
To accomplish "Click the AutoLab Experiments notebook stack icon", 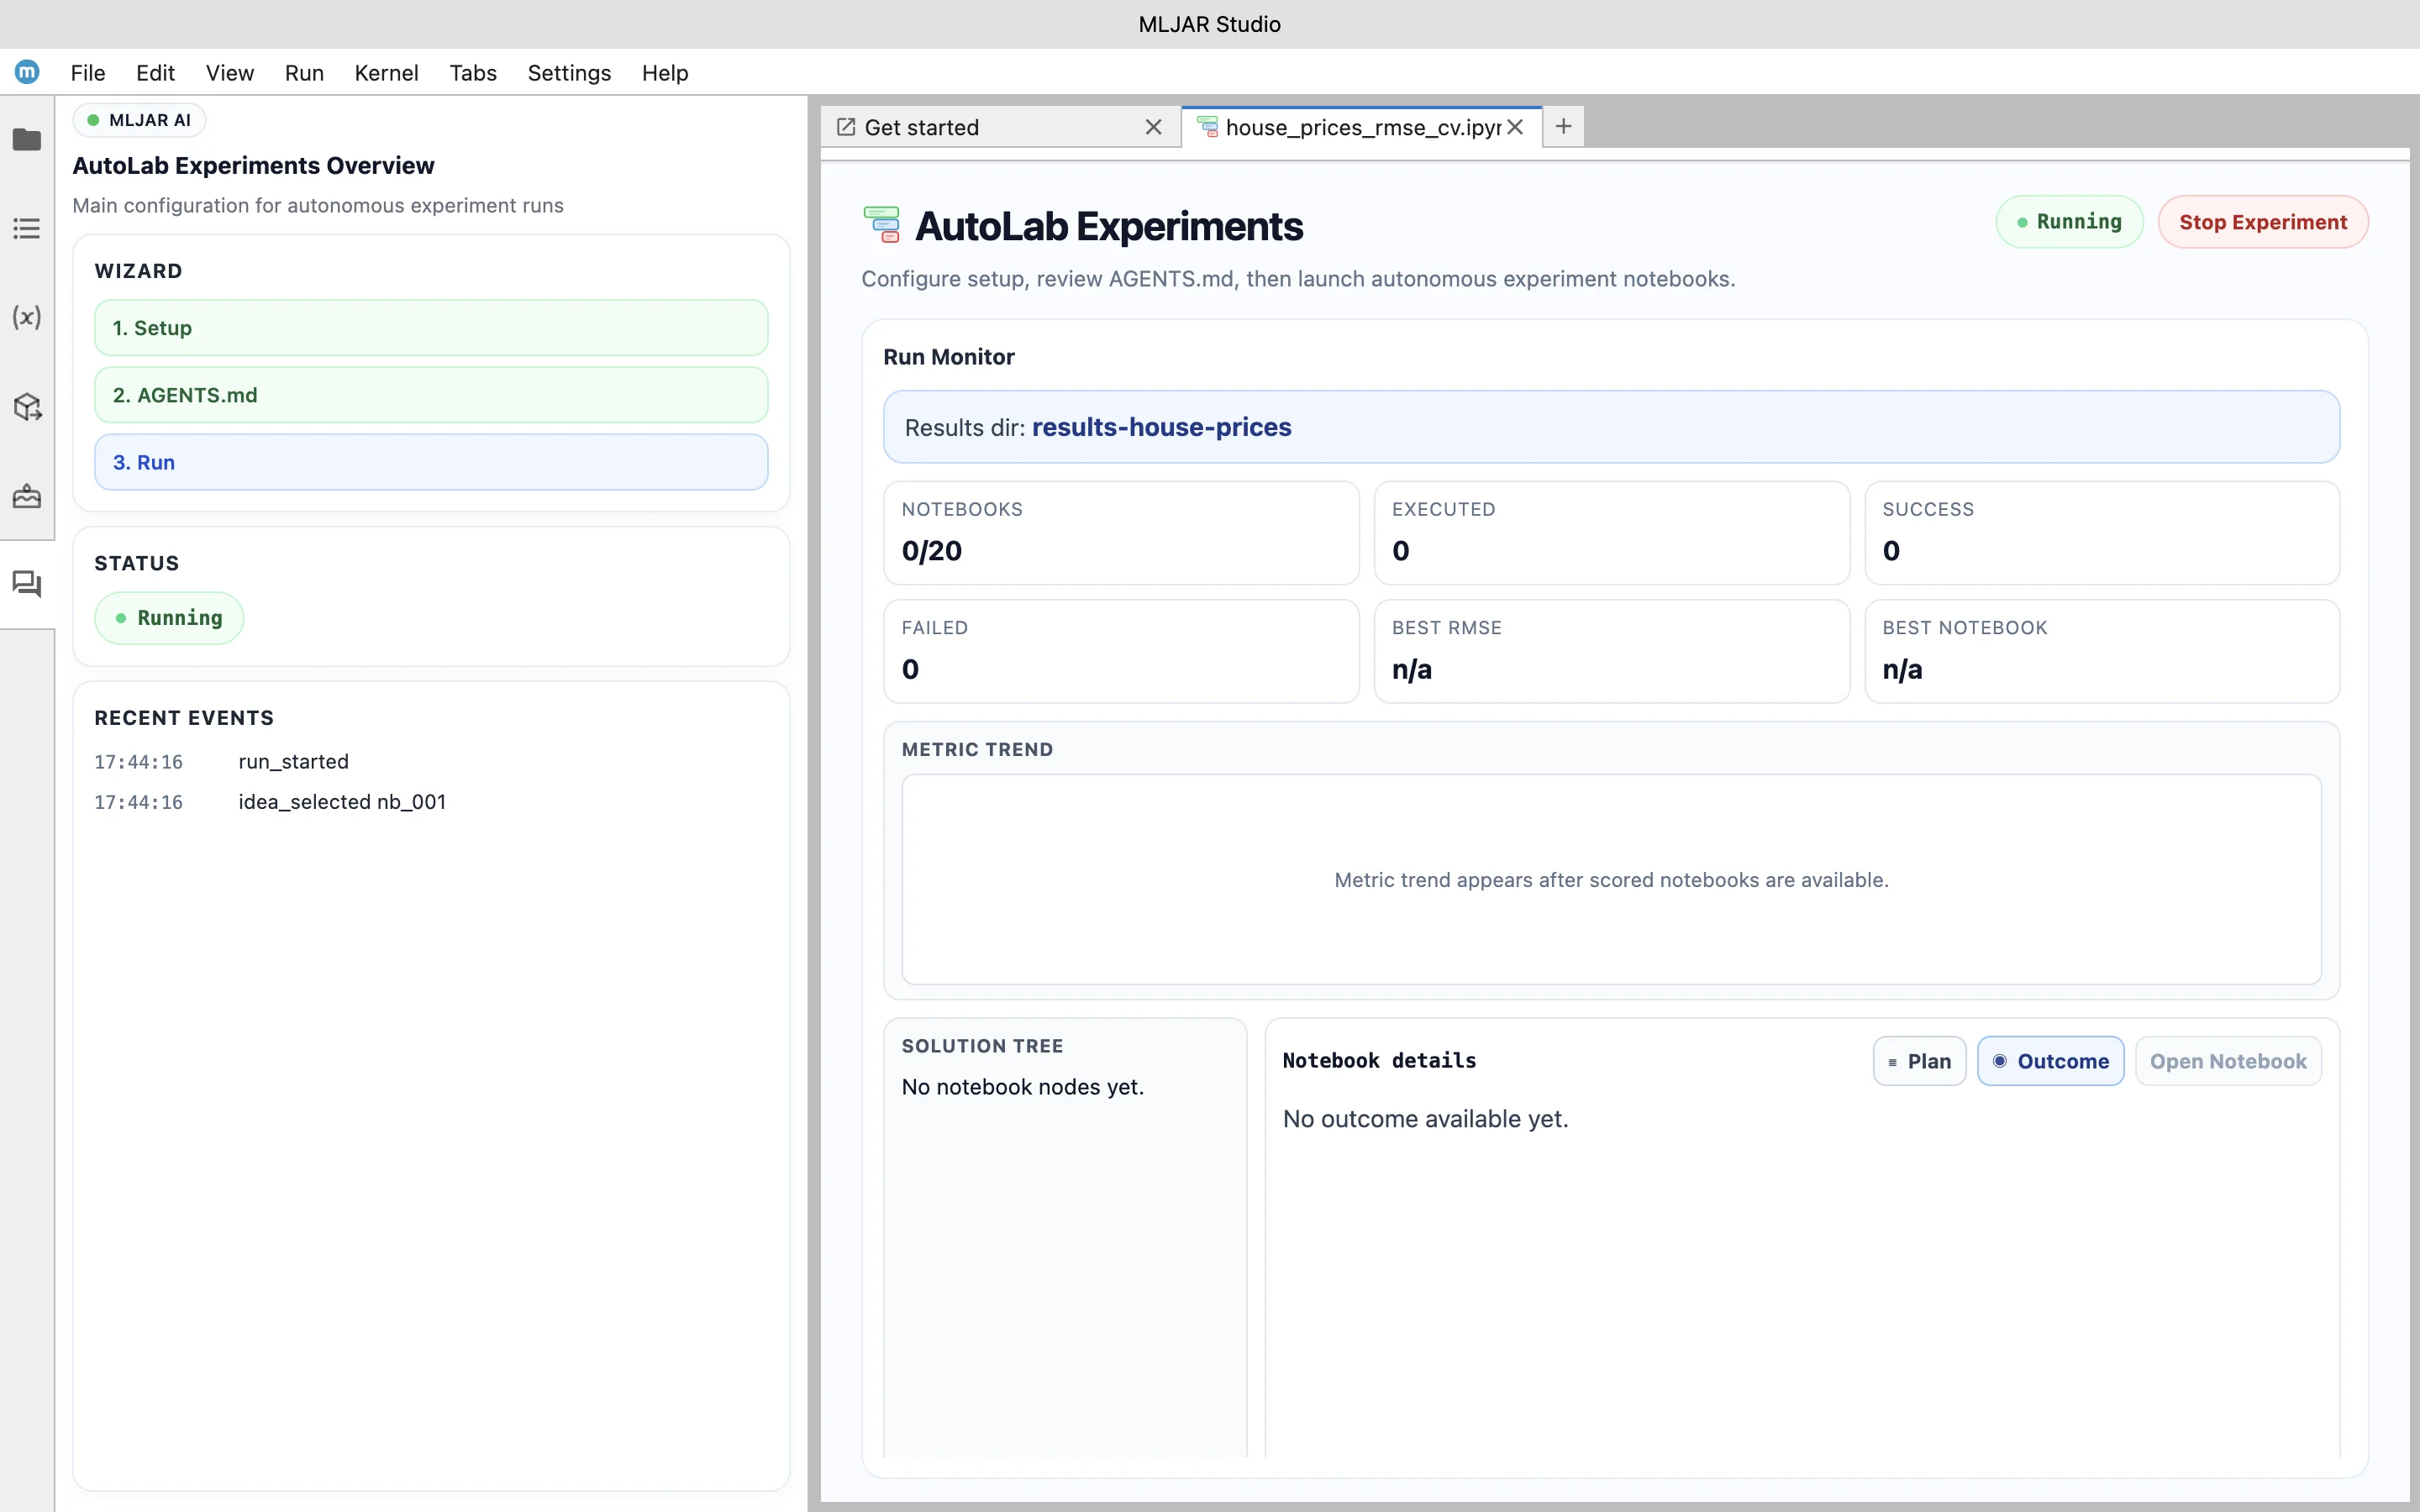I will [884, 224].
